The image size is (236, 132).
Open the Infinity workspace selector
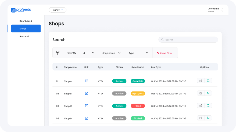[58, 10]
